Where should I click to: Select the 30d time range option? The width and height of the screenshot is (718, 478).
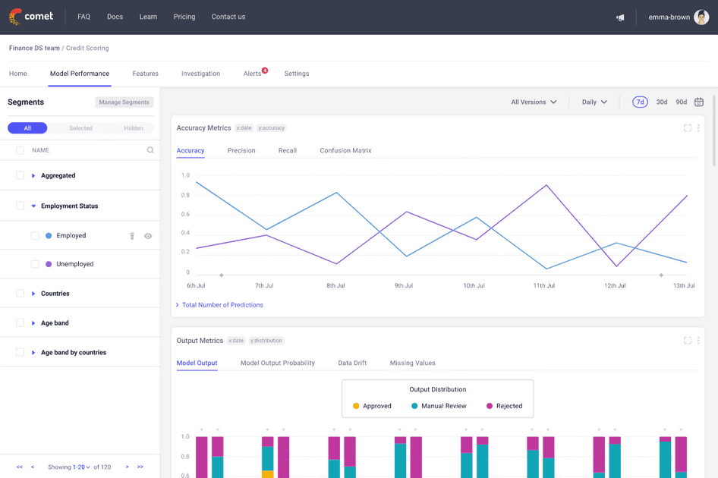point(660,101)
